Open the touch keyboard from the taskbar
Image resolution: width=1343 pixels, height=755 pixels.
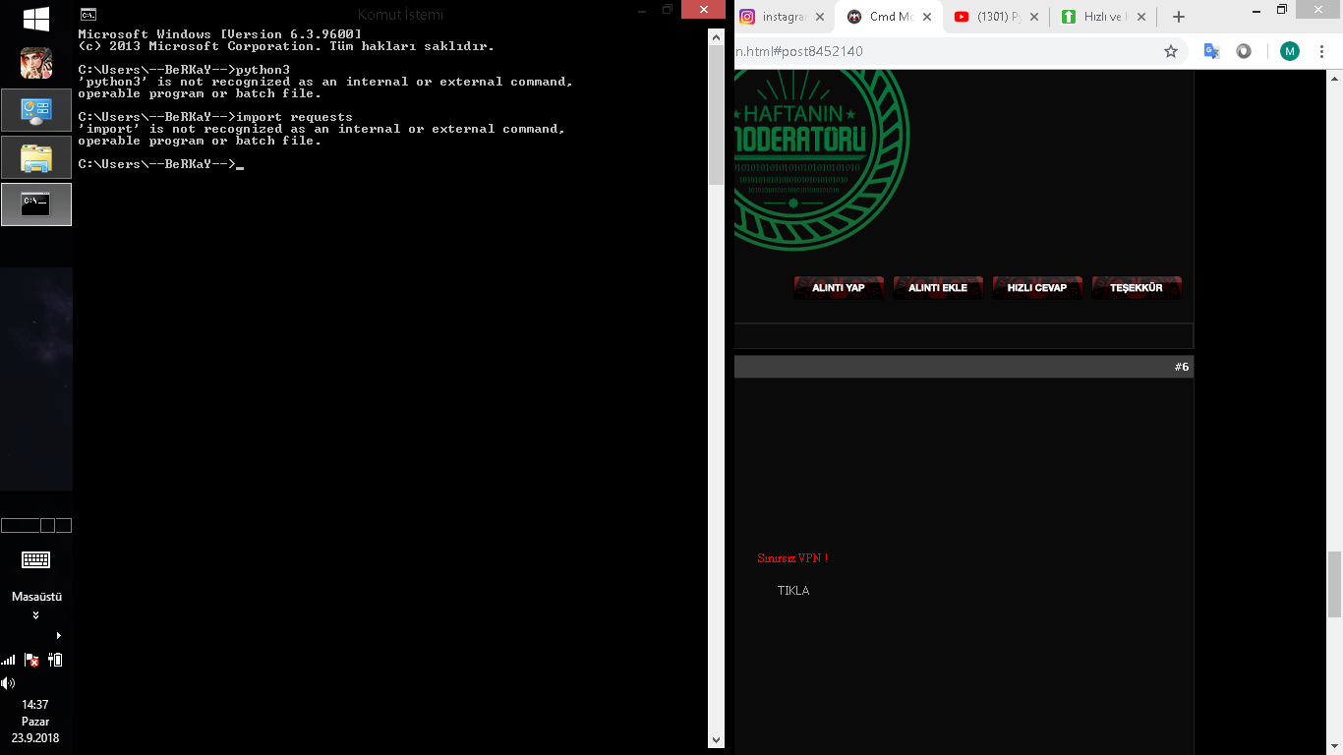(36, 559)
